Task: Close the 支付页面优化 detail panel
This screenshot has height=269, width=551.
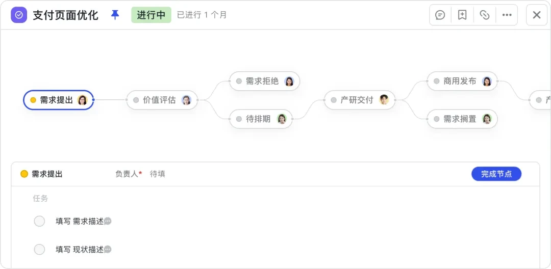Action: 537,15
